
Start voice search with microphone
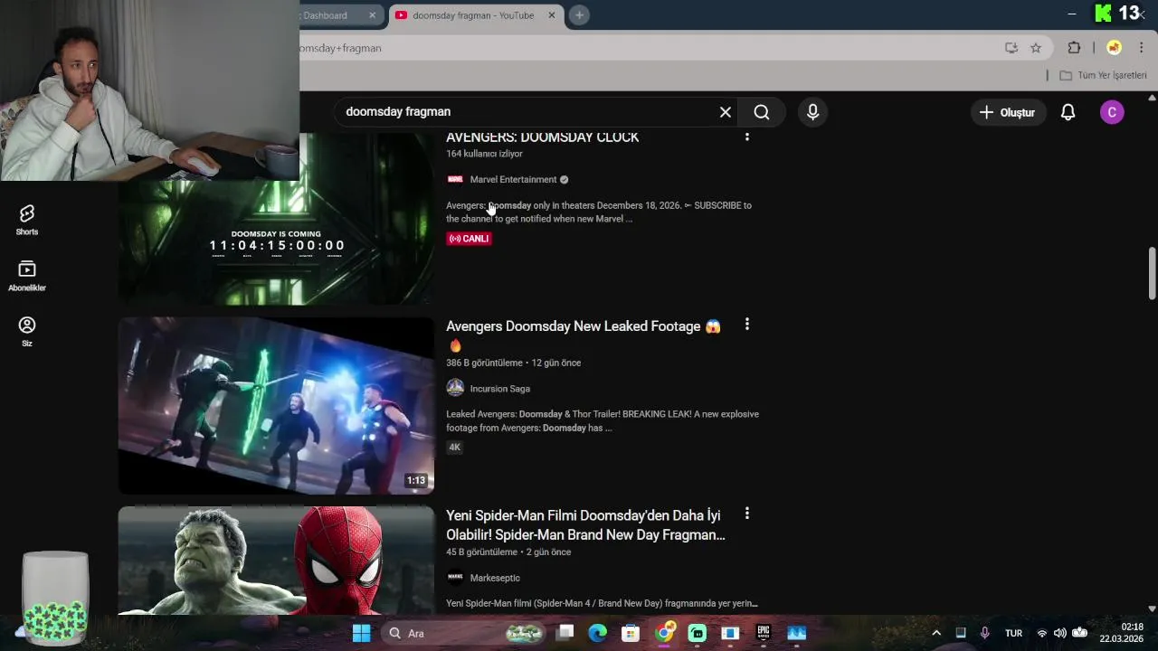point(812,112)
